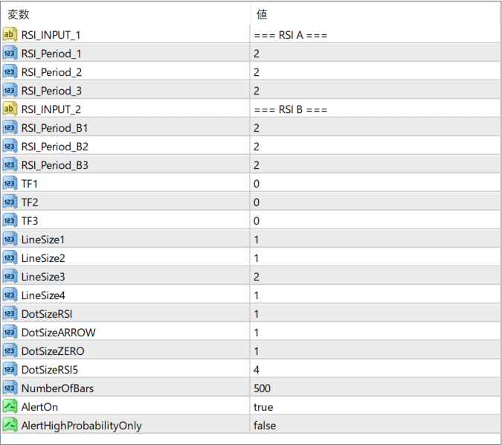This screenshot has height=445, width=502.
Task: Click the TF3 value field
Action: coord(257,221)
